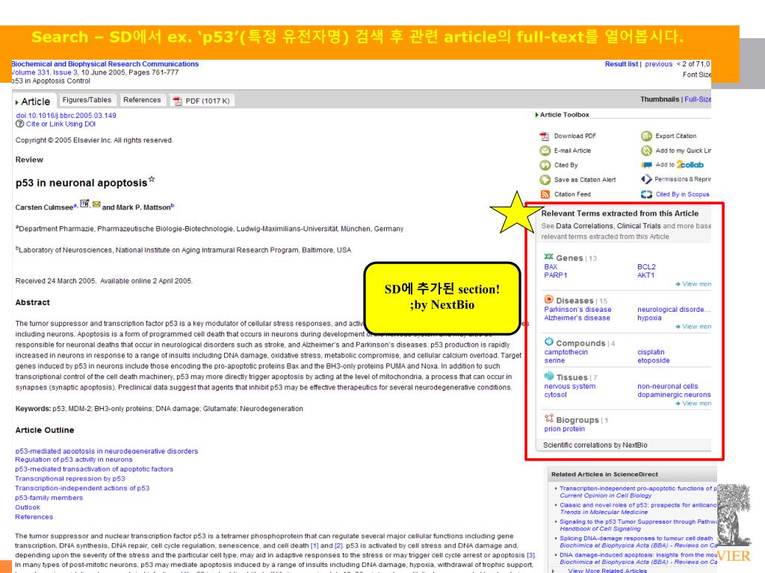Jump to the Outlook outline link
The width and height of the screenshot is (765, 573).
click(x=28, y=507)
